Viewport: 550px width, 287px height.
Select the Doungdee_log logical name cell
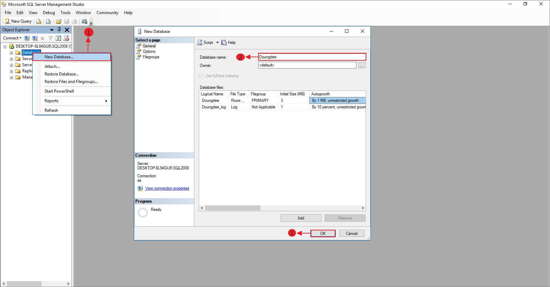pyautogui.click(x=214, y=107)
